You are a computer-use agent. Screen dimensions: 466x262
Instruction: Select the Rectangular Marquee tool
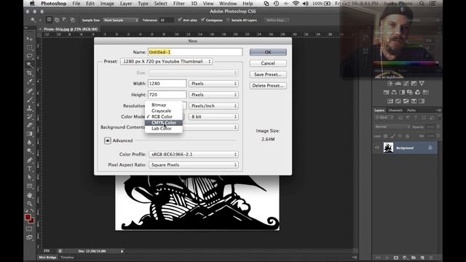(29, 47)
